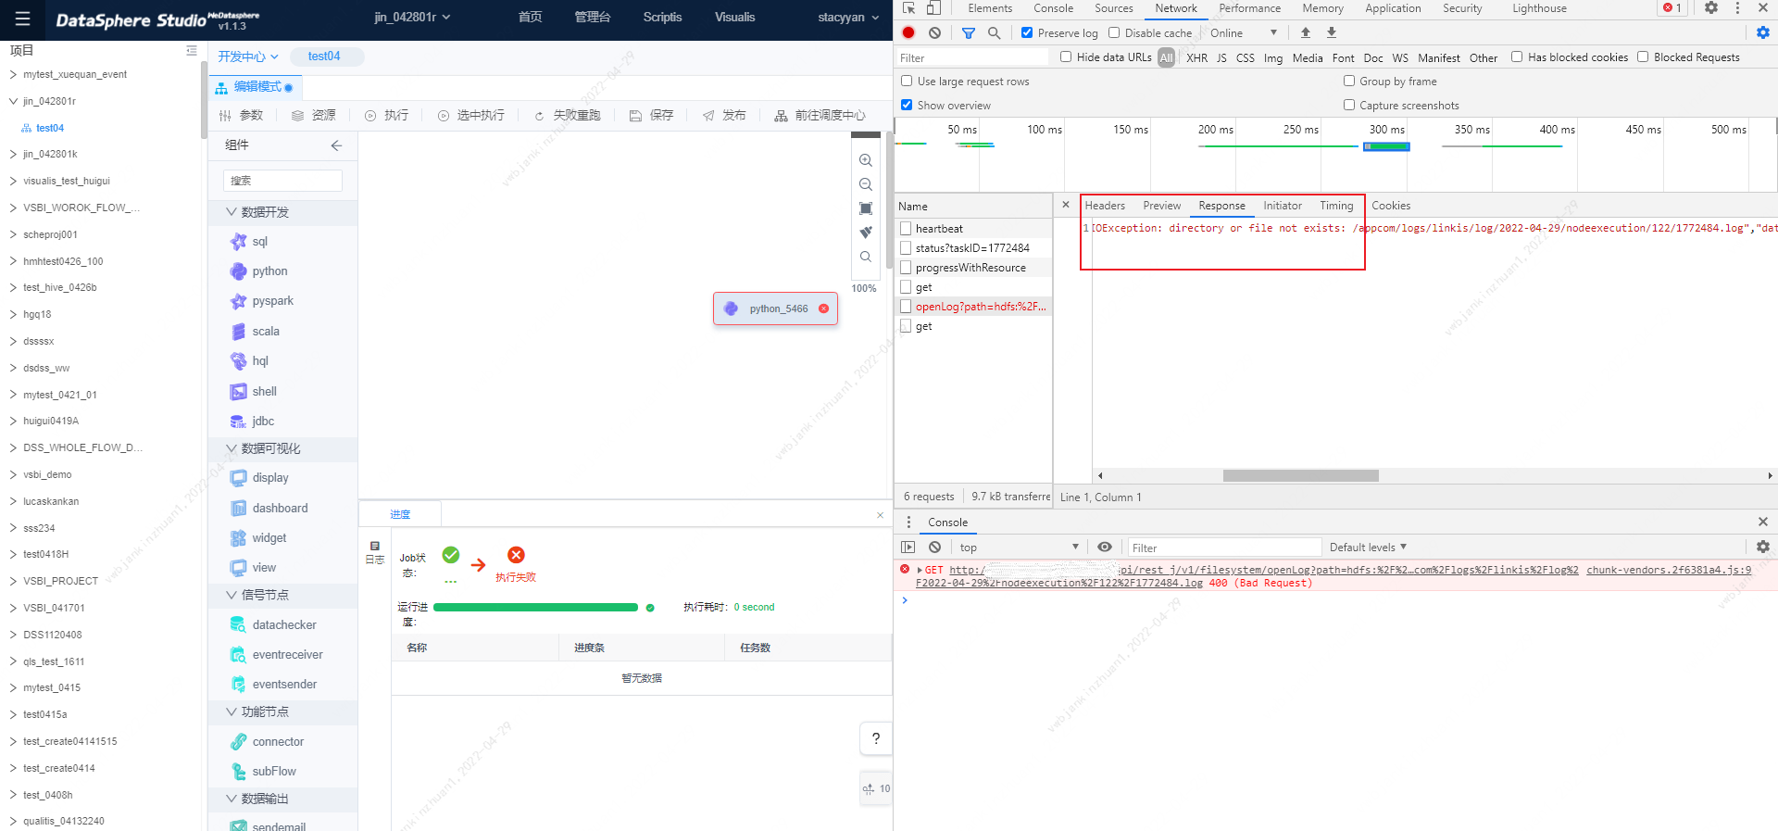The height and width of the screenshot is (831, 1778).
Task: Select the datachecker signal node
Action: pyautogui.click(x=273, y=625)
